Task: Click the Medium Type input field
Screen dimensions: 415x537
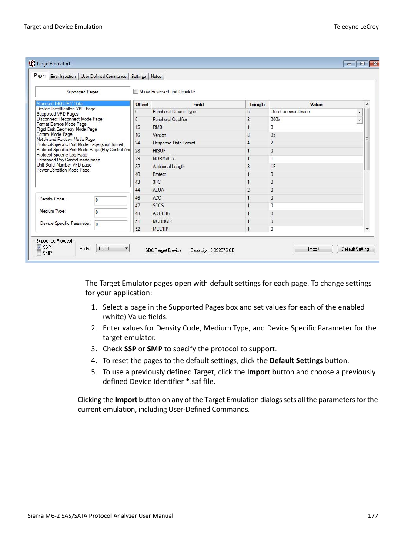Action: pos(111,213)
